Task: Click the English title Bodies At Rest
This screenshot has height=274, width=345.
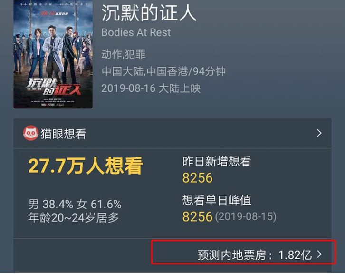Action: [x=136, y=33]
